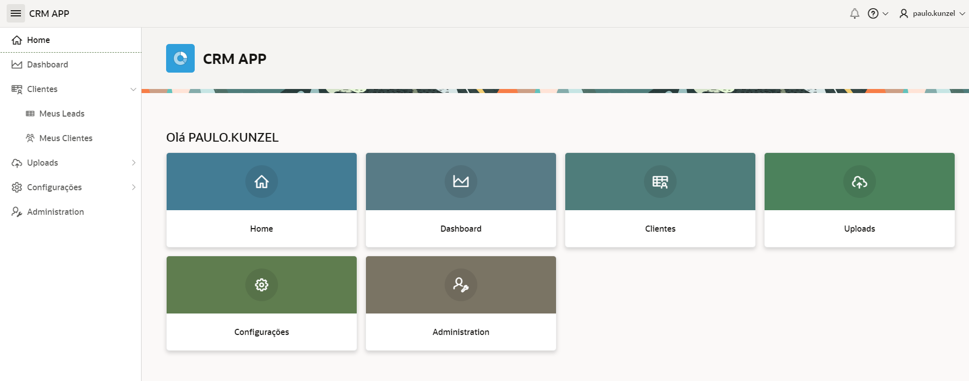Click the user key icon on Administration card
The image size is (969, 381).
tap(461, 285)
